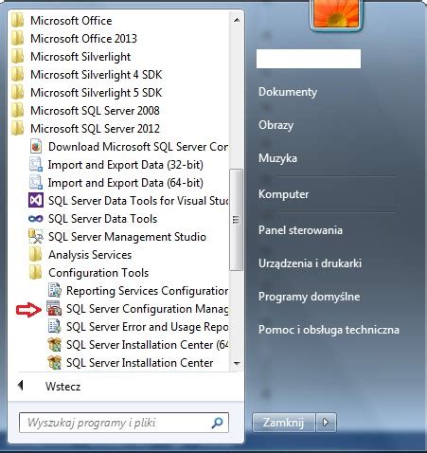Expand the Microsoft Office folder
Viewport: 427px width, 453px height.
pyautogui.click(x=71, y=21)
